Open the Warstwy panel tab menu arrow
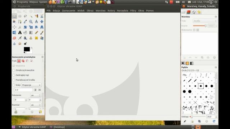The height and width of the screenshot is (129, 230). 216,17
